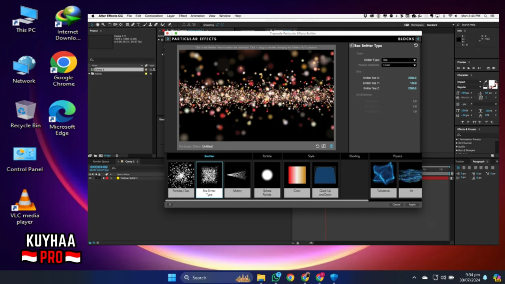
Task: Open the Layer menu
Action: click(171, 16)
